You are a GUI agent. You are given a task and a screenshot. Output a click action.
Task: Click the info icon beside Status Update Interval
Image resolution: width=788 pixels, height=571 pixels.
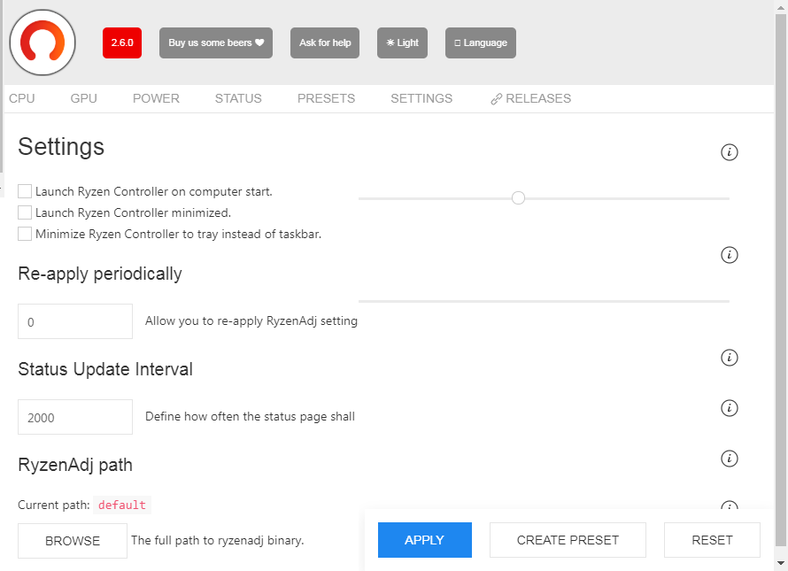(730, 358)
